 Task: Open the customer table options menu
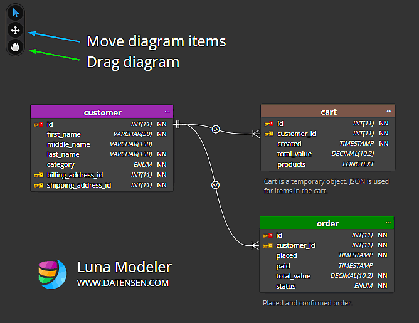[167, 112]
